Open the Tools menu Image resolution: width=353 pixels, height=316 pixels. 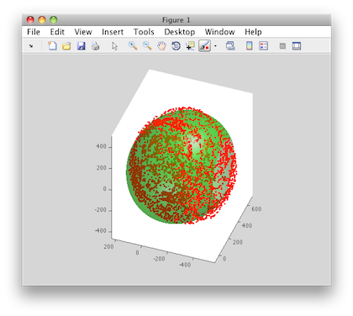click(144, 32)
